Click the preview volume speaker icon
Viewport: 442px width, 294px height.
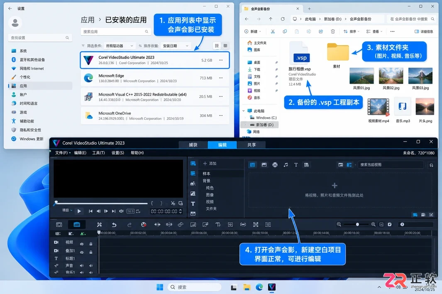point(121,211)
